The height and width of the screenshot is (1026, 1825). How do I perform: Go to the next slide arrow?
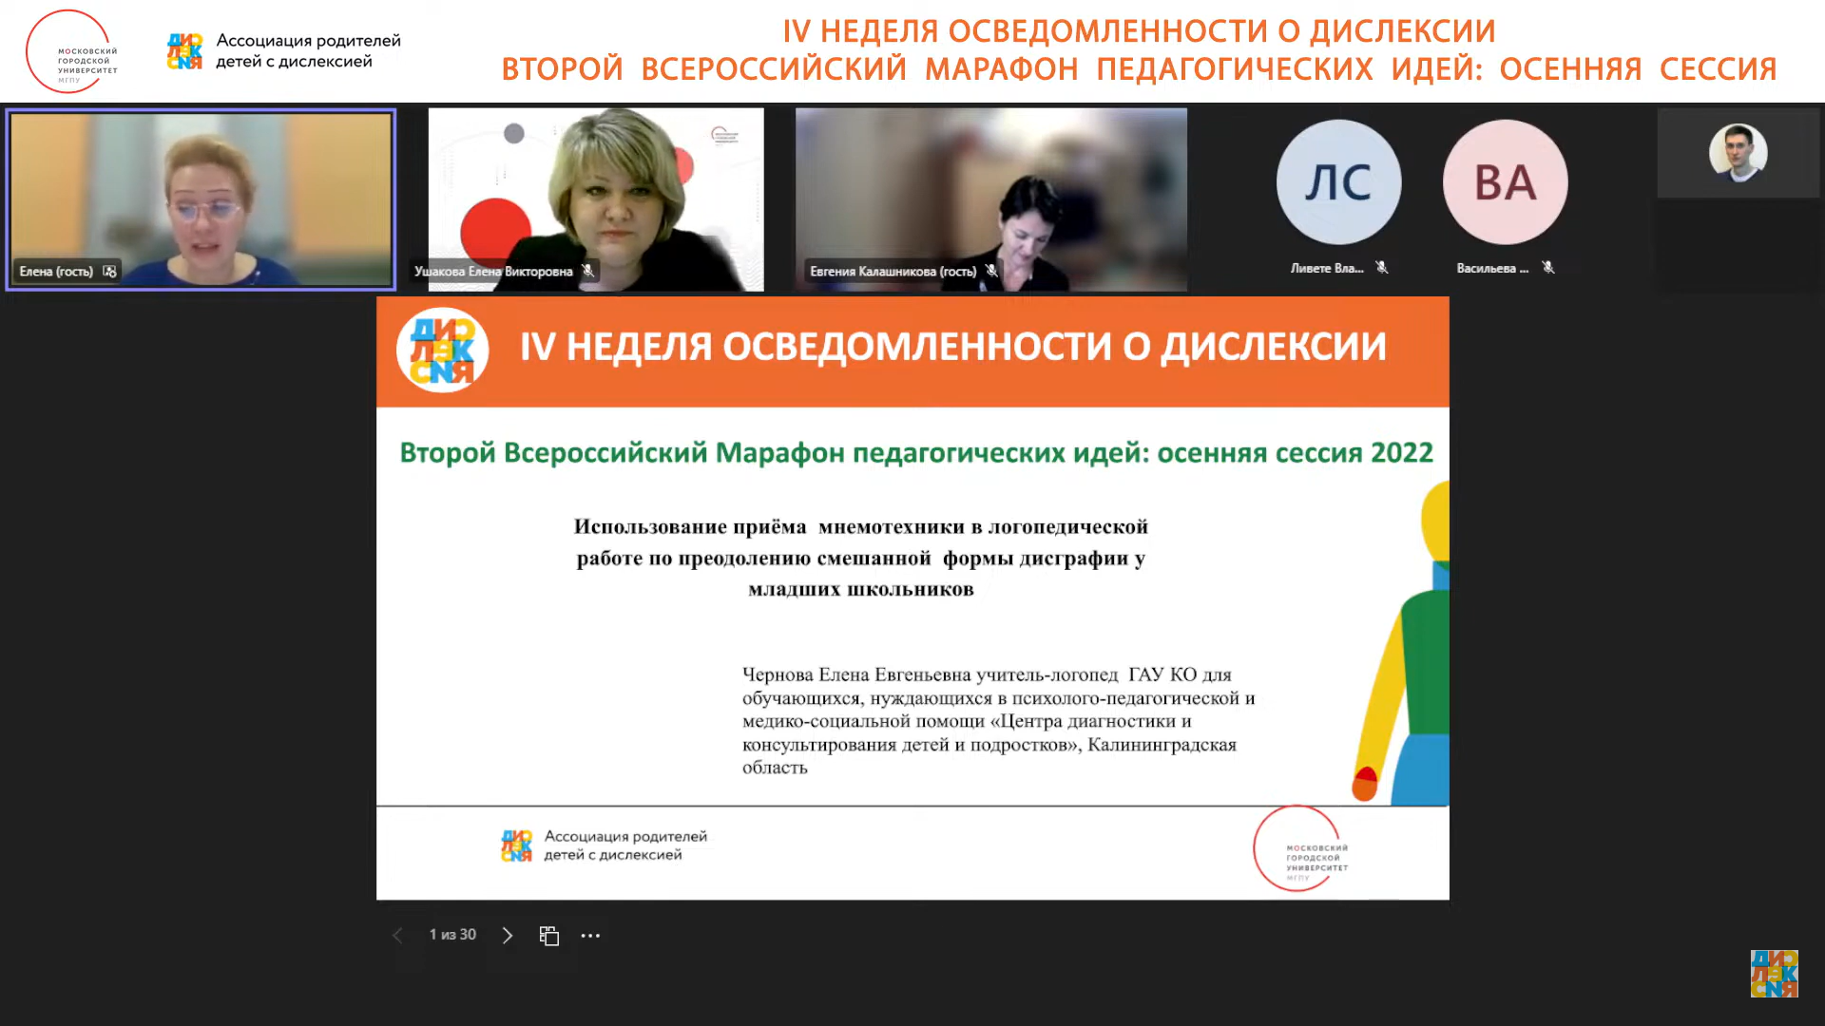click(508, 936)
